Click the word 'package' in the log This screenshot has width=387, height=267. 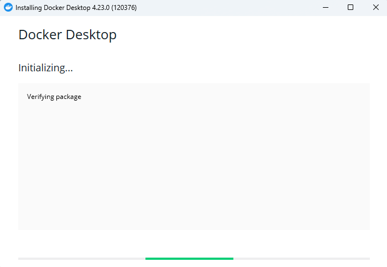pos(69,97)
